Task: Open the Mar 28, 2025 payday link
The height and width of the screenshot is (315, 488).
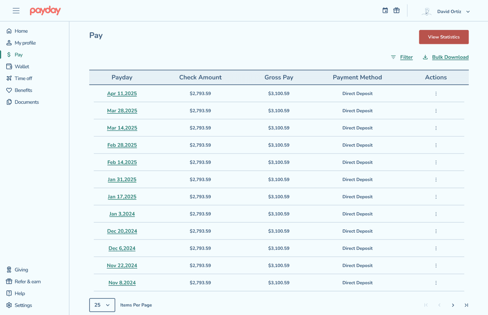Action: 122,111
